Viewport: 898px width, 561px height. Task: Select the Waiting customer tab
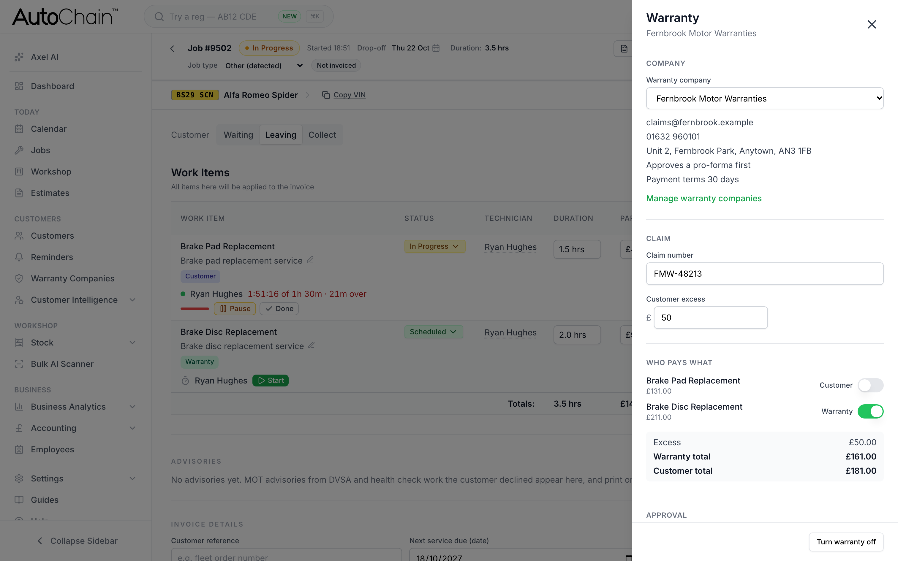pos(238,135)
